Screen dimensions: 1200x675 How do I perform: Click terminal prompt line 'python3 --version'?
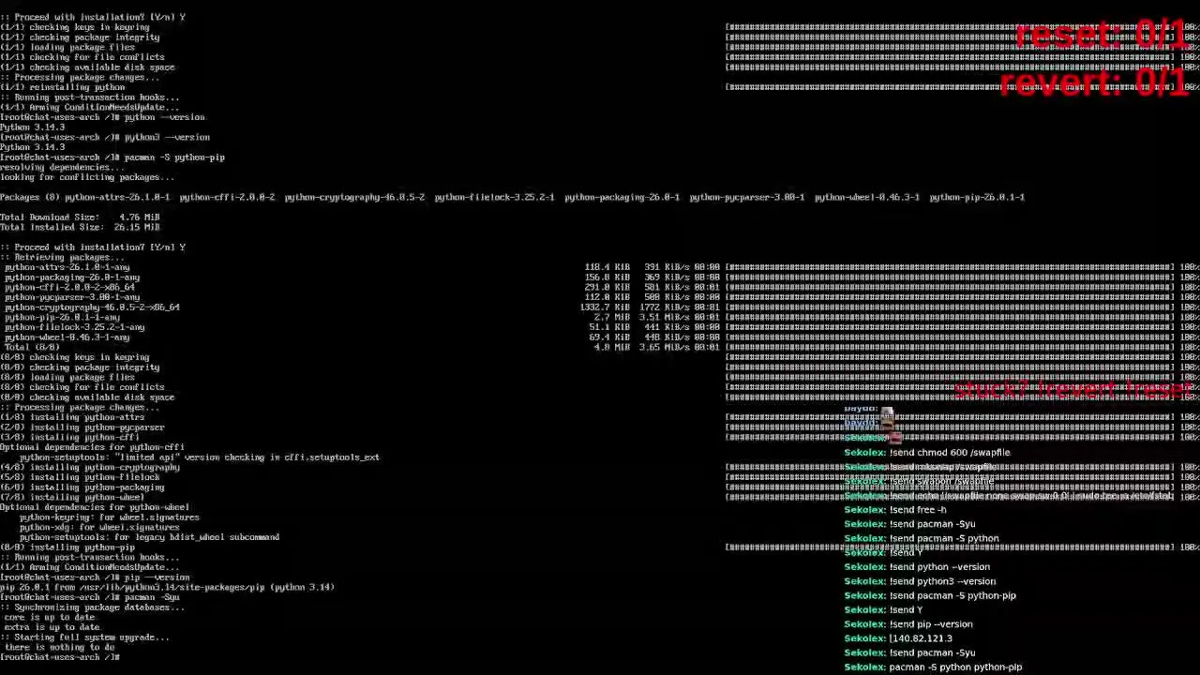point(104,137)
